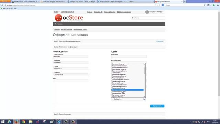The image size is (220, 124).
Task: Open the Результаты поиска OpenCart Форум tab
Action: pos(83,2)
